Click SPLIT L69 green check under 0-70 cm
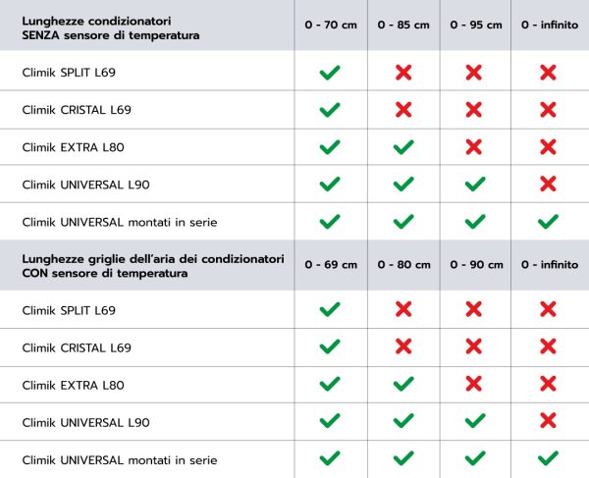The width and height of the screenshot is (589, 478). click(330, 73)
